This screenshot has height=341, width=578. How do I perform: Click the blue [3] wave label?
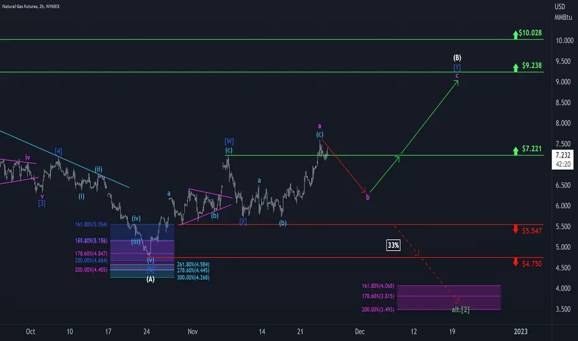(x=42, y=203)
